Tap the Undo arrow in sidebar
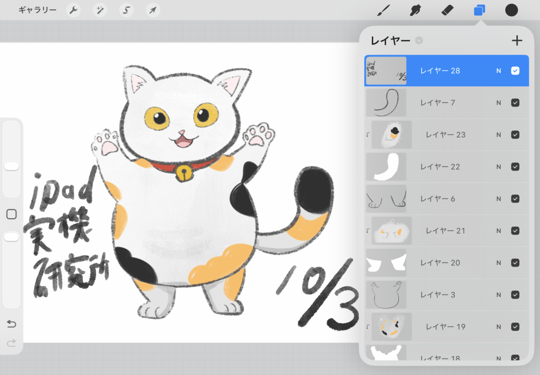The height and width of the screenshot is (375, 540). pos(12,324)
